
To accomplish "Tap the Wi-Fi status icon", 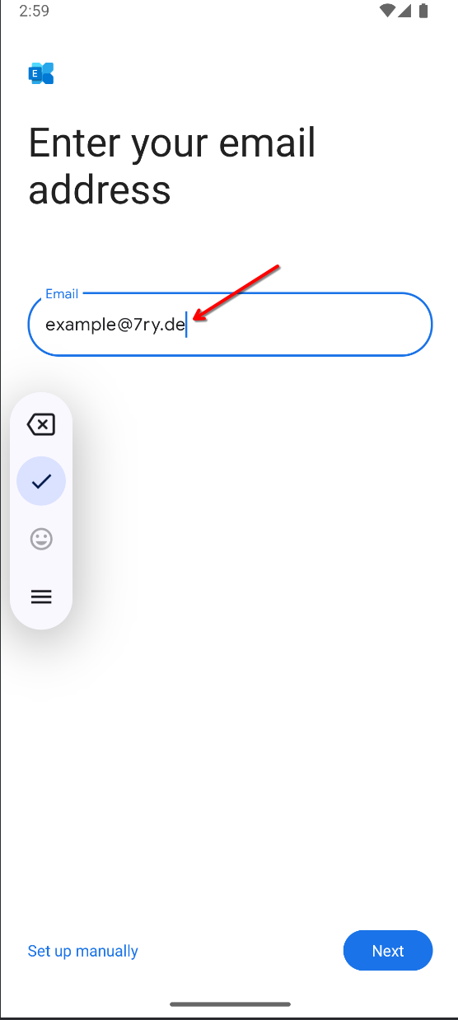I will click(388, 11).
